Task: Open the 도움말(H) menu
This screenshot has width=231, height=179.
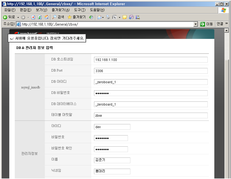Action: [x=97, y=10]
